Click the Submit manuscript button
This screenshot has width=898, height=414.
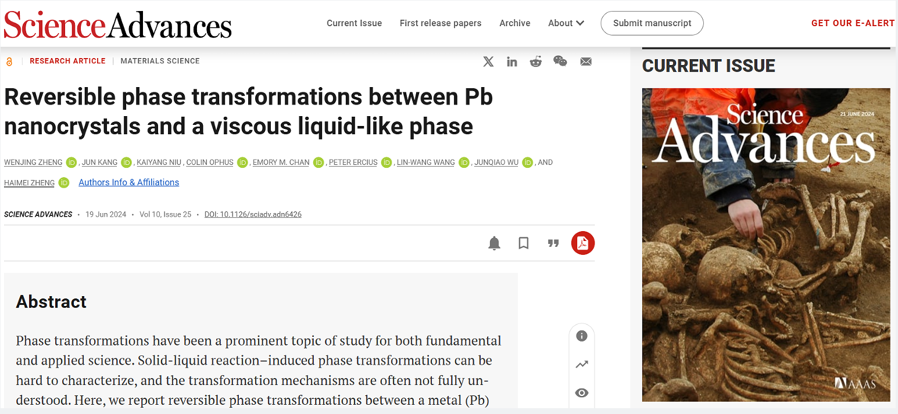(x=652, y=23)
